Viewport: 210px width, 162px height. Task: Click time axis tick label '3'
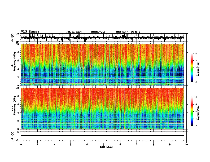pos(71,145)
